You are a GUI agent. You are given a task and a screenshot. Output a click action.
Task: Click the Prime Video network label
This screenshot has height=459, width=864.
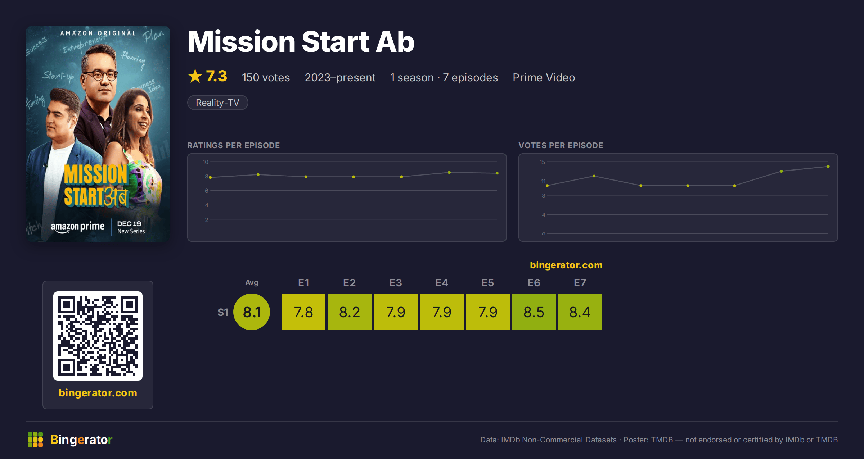(x=544, y=77)
